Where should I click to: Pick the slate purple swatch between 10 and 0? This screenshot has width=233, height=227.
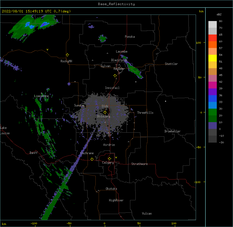coord(212,126)
